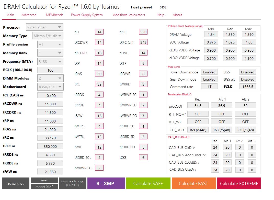Click Power Down mode Enabled field
The image size is (274, 200).
(209, 72)
